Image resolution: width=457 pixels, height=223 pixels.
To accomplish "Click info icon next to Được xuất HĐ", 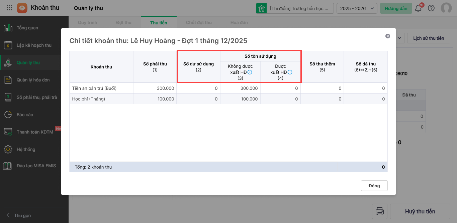I will pos(290,72).
